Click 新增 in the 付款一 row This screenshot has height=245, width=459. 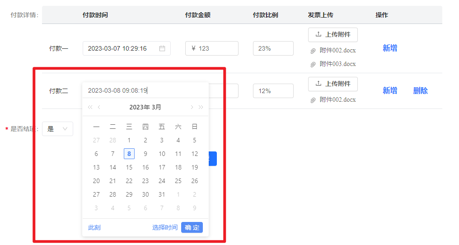(x=390, y=48)
